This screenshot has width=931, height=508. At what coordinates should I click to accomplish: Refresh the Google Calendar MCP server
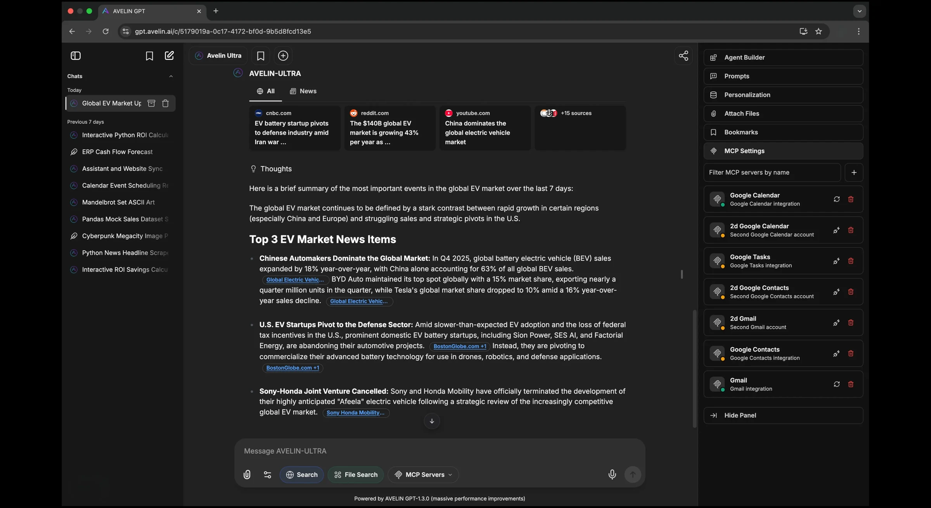pyautogui.click(x=837, y=199)
